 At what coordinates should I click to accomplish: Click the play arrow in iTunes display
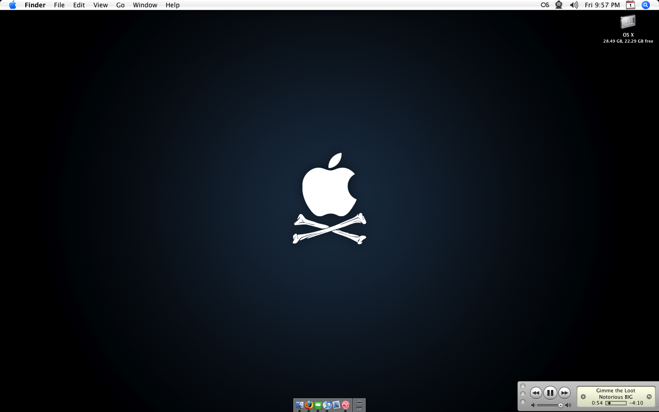[x=583, y=397]
